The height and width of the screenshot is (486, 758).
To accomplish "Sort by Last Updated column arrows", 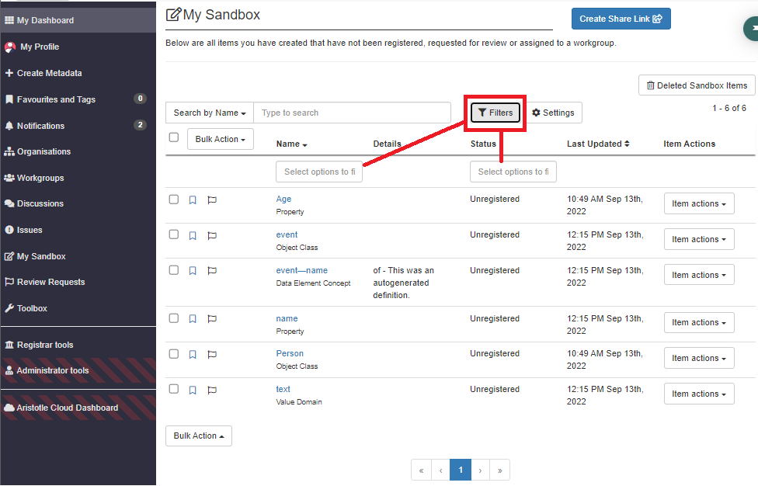I will point(627,144).
